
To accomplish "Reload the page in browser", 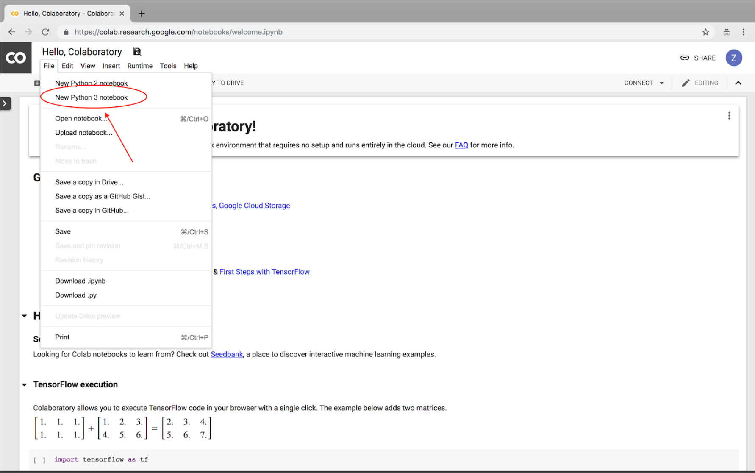I will coord(45,32).
